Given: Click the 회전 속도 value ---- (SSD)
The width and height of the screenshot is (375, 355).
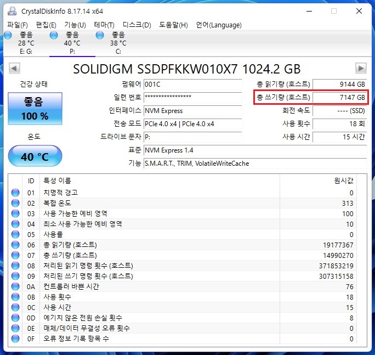Looking at the screenshot, I should (x=339, y=111).
